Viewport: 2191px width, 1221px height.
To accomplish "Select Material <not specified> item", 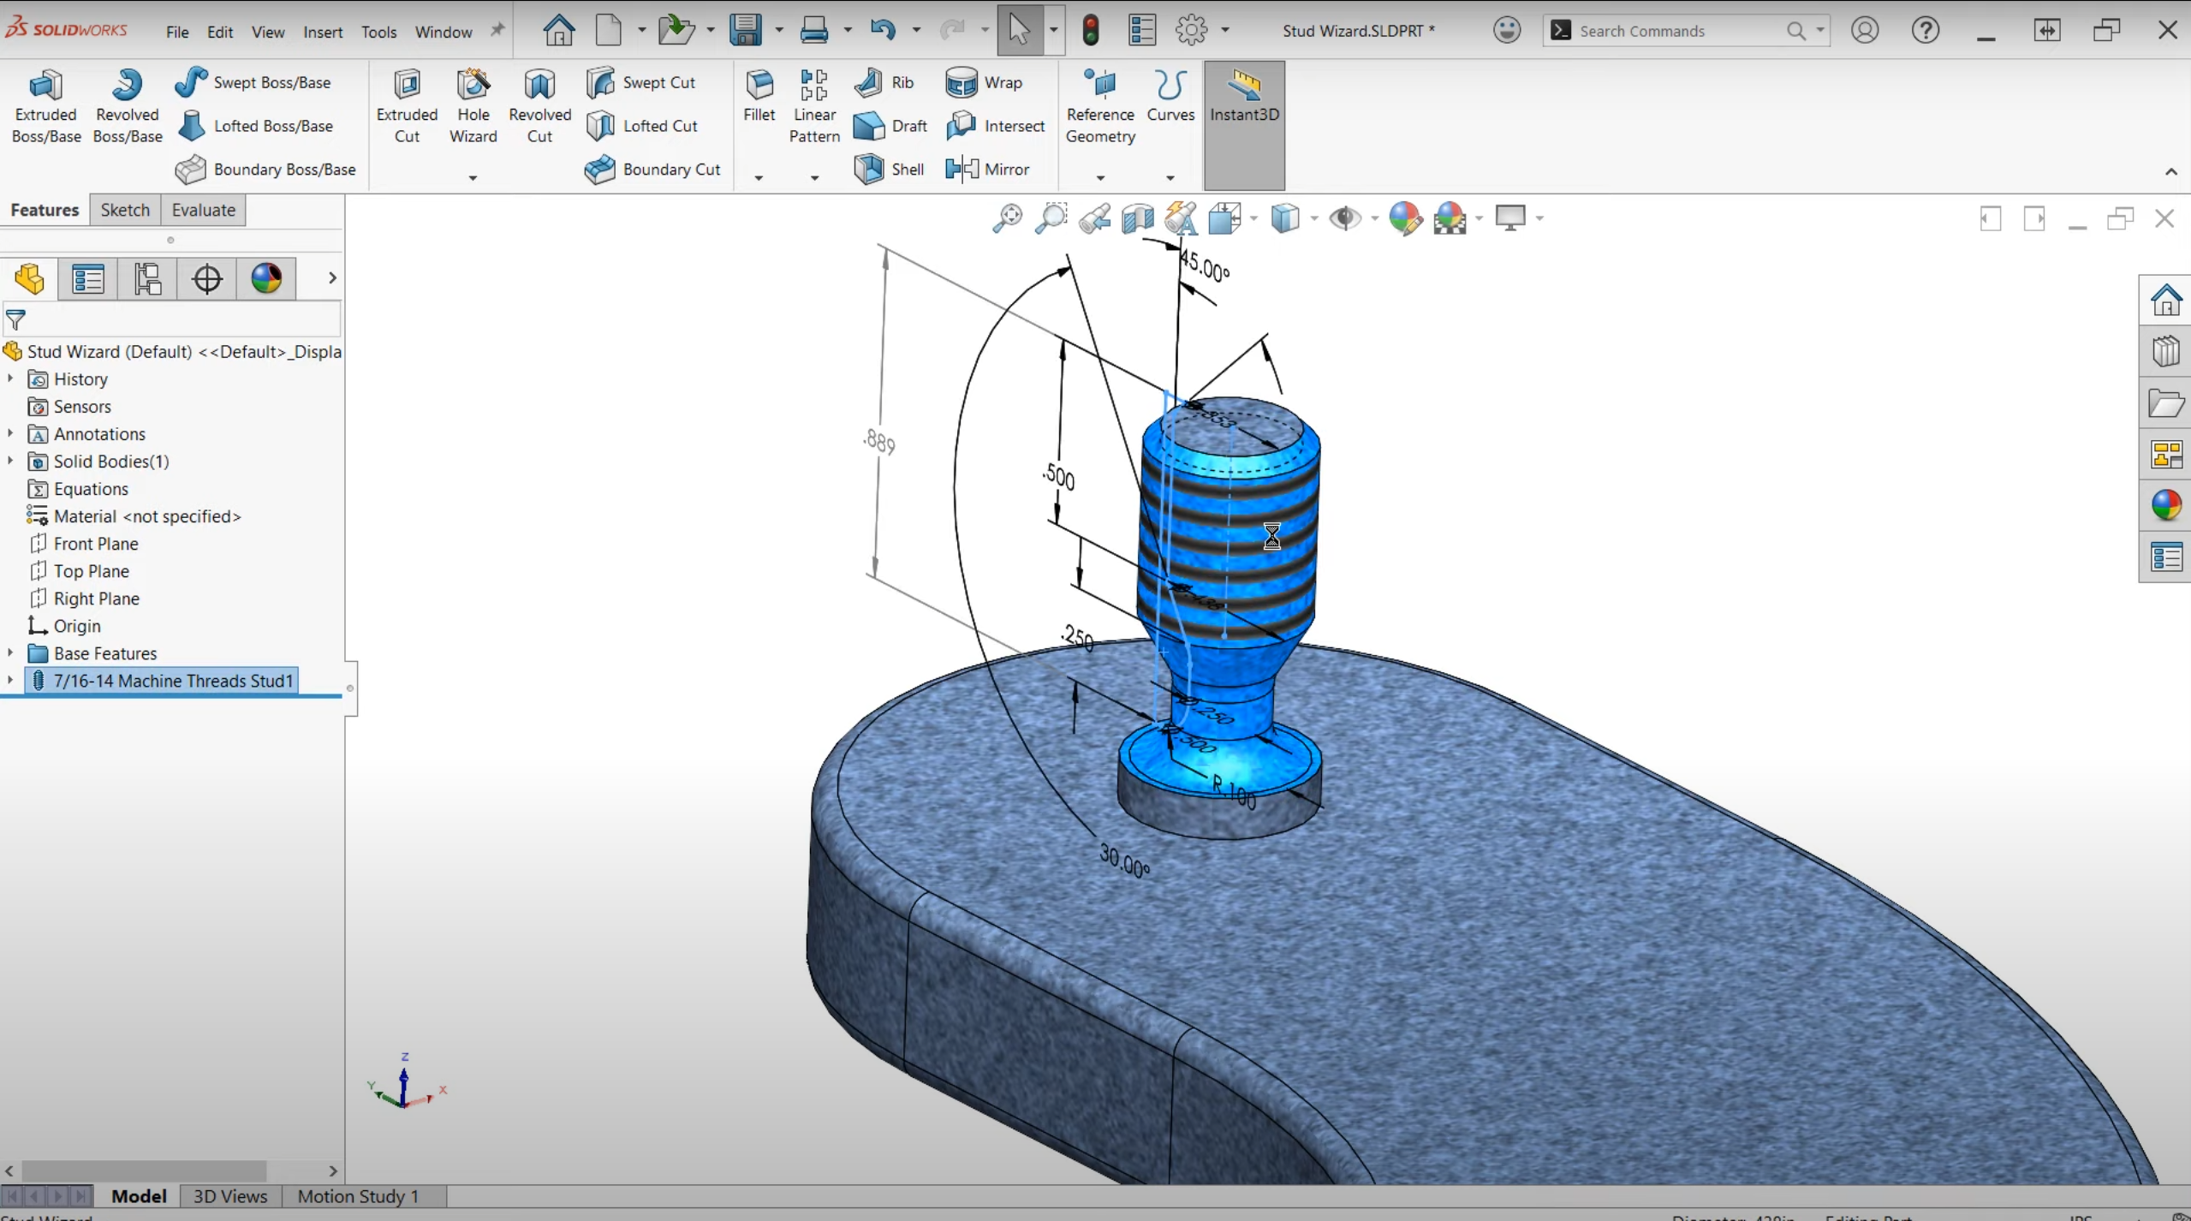I will tap(147, 516).
